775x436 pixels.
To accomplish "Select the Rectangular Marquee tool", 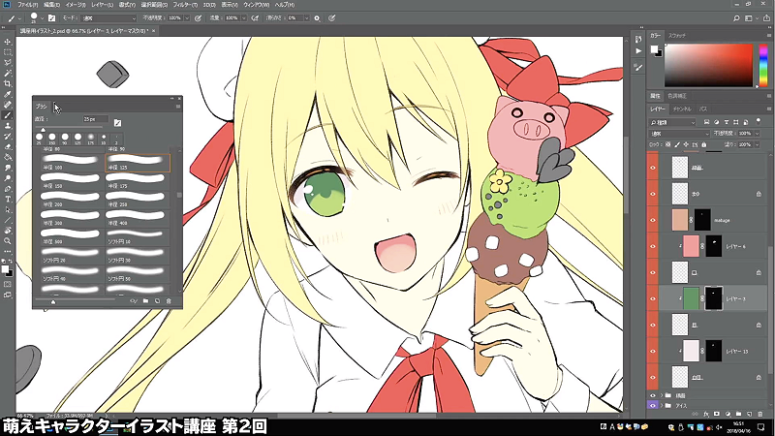I will click(x=8, y=52).
